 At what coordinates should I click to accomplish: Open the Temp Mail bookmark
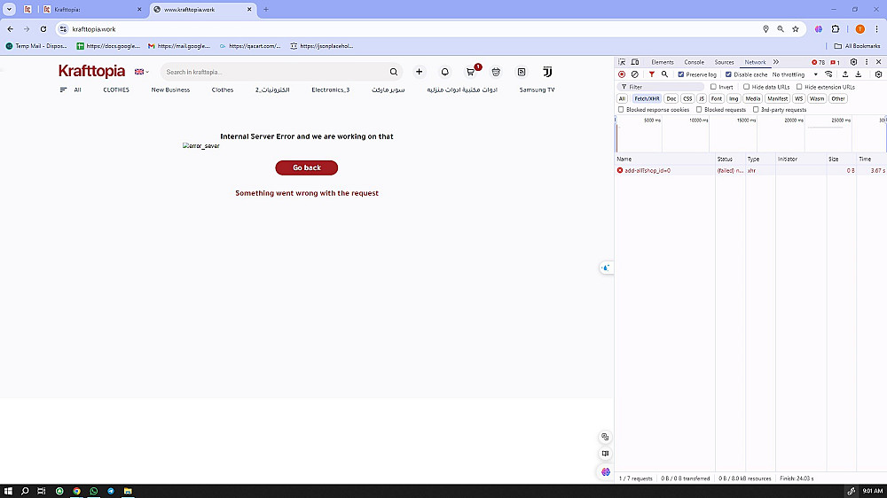click(x=36, y=46)
